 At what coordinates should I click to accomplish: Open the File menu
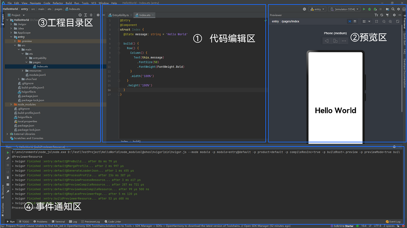point(10,3)
